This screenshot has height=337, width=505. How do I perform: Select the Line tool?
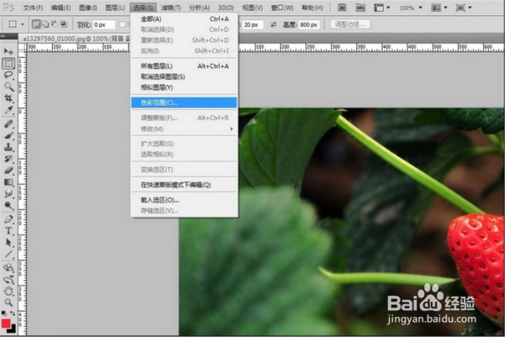coord(8,255)
